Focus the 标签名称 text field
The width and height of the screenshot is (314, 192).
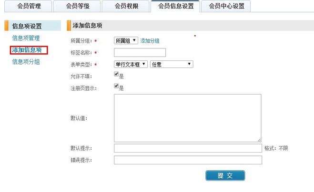tap(140, 52)
